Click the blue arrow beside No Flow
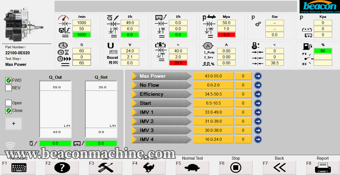This screenshot has width=340, height=175. click(x=258, y=85)
